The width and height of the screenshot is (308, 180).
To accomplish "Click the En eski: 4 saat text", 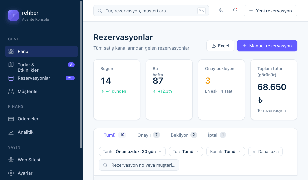I will 219,91.
